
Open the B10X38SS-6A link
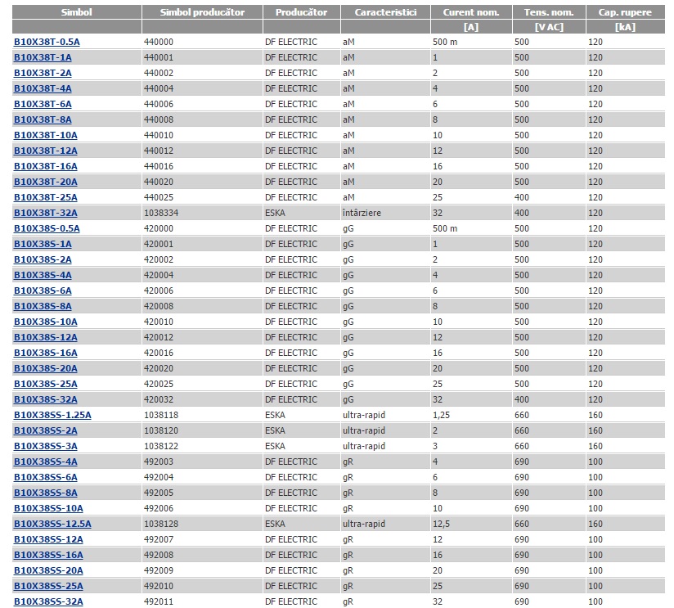click(x=46, y=477)
